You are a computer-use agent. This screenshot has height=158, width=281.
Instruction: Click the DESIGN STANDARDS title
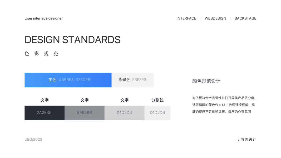[73, 39]
